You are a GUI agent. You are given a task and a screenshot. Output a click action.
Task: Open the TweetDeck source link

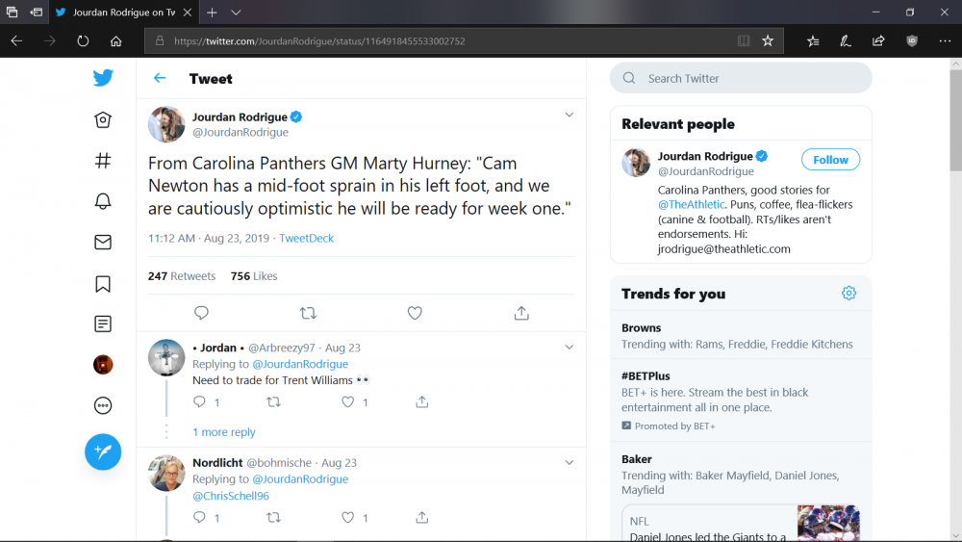click(306, 238)
